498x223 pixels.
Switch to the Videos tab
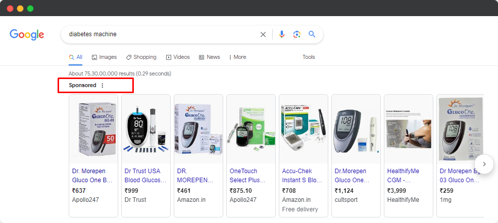pyautogui.click(x=178, y=57)
